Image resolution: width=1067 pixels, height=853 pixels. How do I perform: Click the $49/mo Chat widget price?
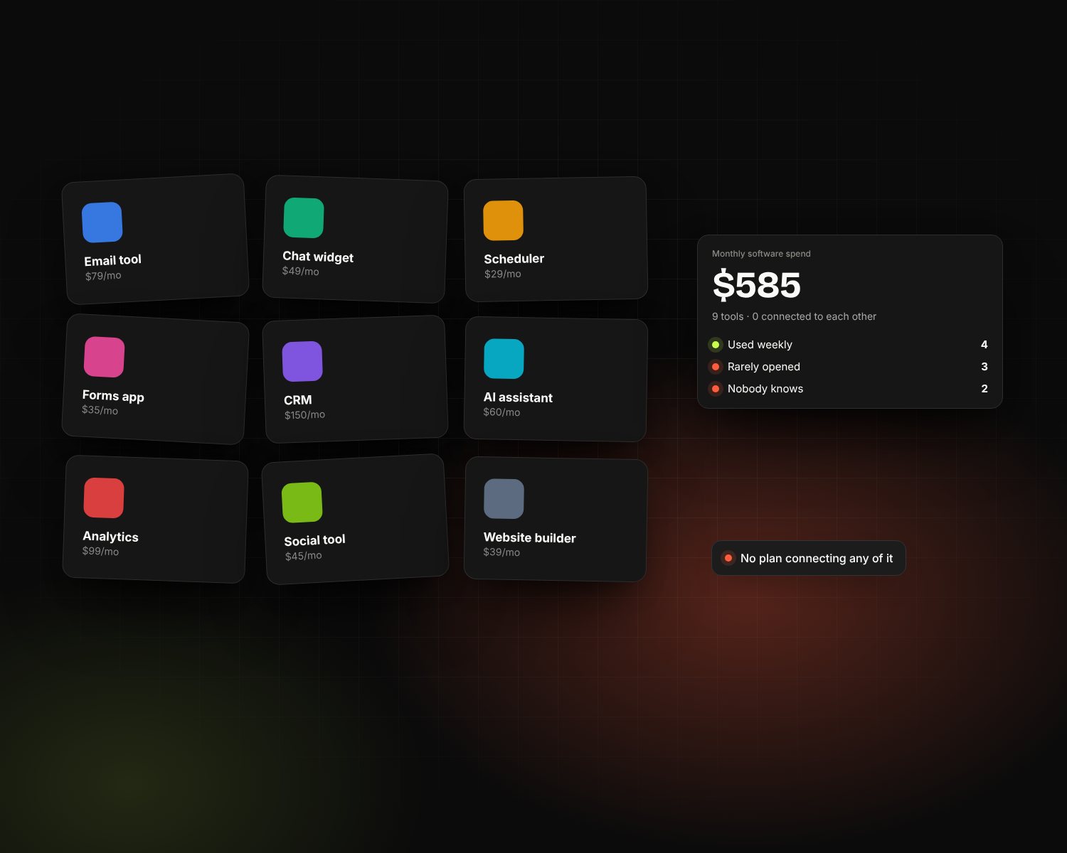pos(301,271)
